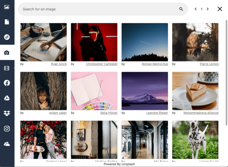Click the page number '1' indicator
The width and height of the screenshot is (228, 167).
[x=202, y=9]
